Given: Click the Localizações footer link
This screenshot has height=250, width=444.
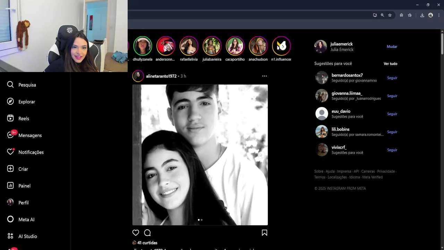Looking at the screenshot, I should pyautogui.click(x=337, y=177).
